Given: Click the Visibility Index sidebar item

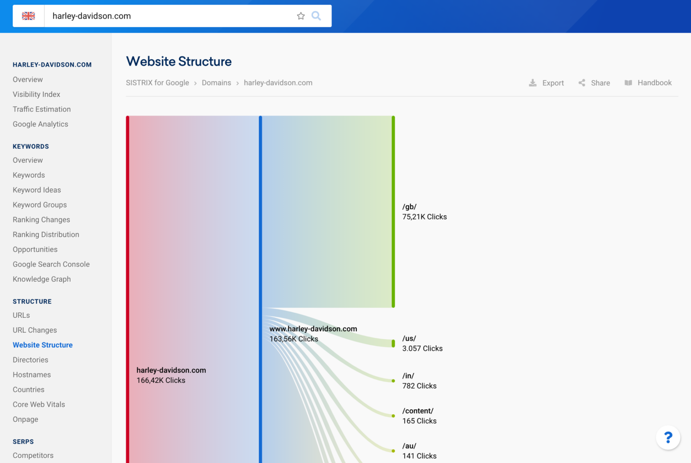Looking at the screenshot, I should click(36, 94).
